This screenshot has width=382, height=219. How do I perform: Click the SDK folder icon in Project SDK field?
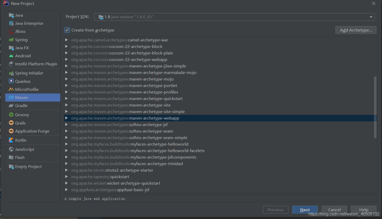101,17
